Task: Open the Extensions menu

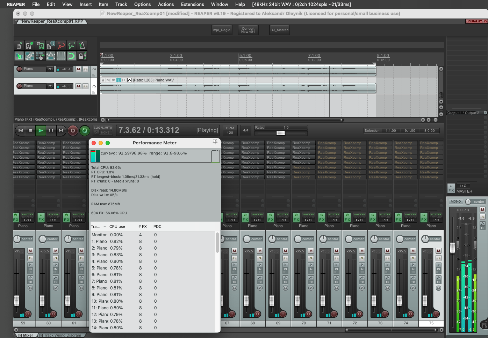Action: pyautogui.click(x=192, y=4)
